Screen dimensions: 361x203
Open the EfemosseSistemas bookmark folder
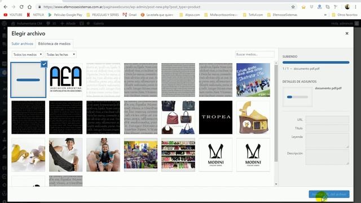[x=282, y=15]
